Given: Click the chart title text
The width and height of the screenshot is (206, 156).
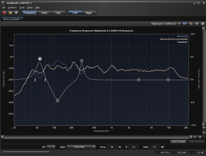Looking at the screenshot, I should 101,31.
